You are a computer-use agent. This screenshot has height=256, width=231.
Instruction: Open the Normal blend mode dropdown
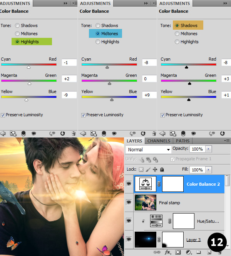point(149,149)
